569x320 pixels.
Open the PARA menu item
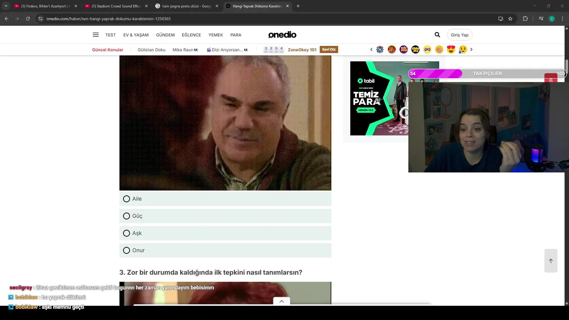pyautogui.click(x=236, y=35)
